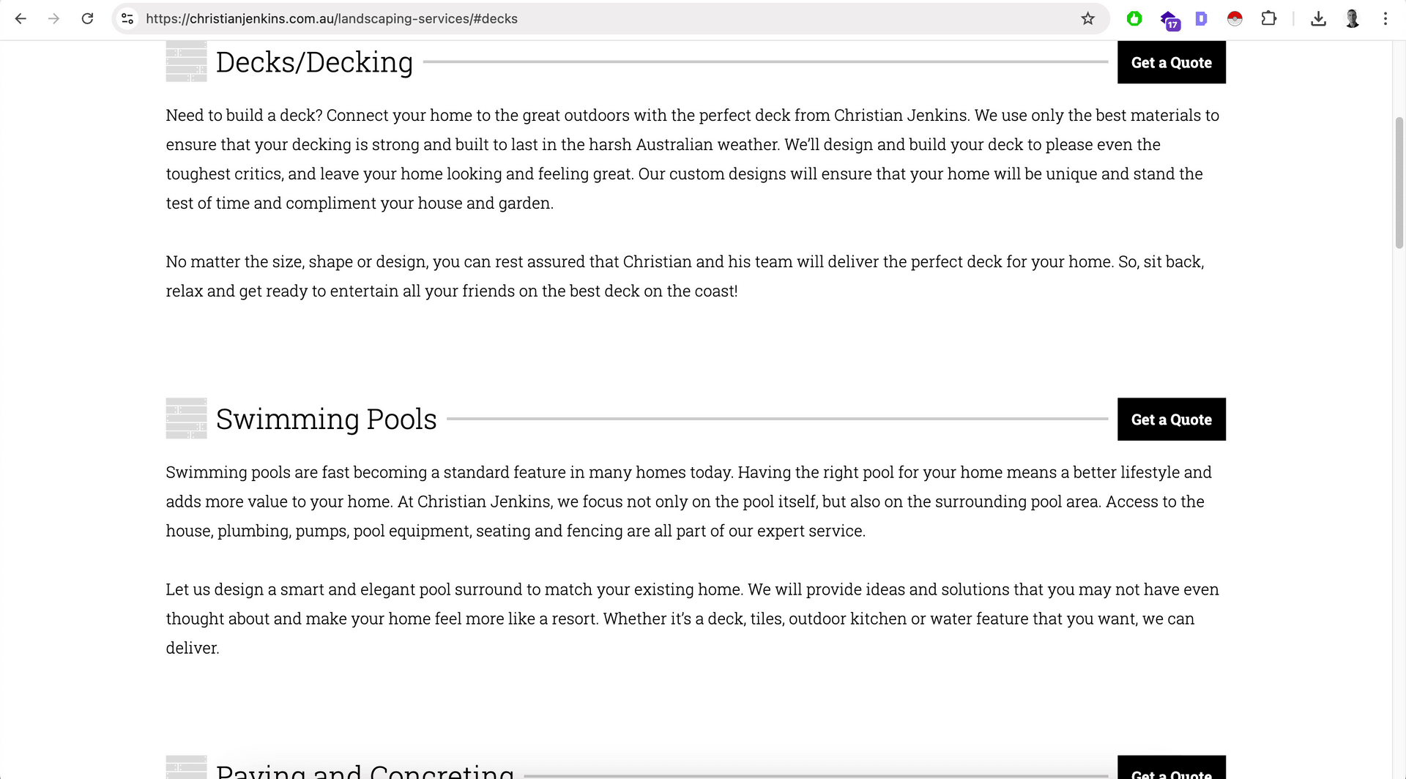This screenshot has height=779, width=1406.
Task: Reload the landscaping services page
Action: point(87,19)
